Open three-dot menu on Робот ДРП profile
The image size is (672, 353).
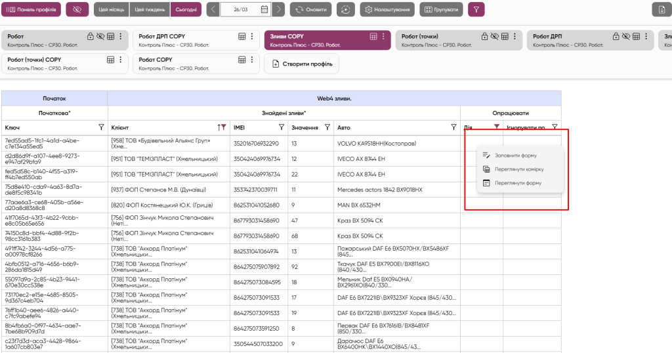click(x=646, y=36)
